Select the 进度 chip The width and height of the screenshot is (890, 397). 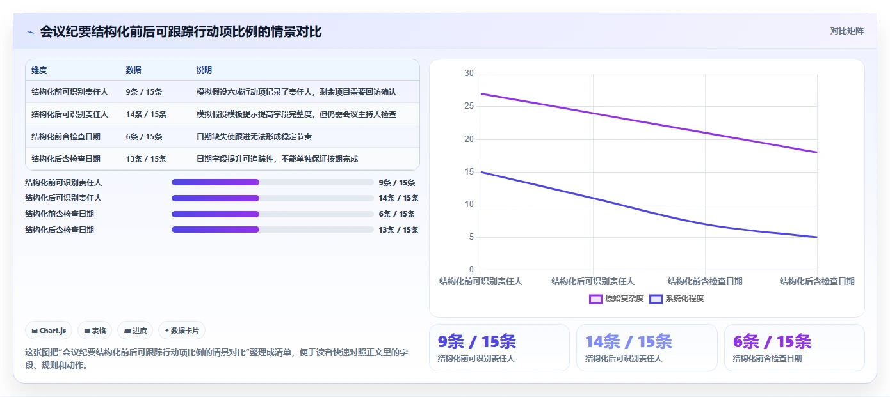click(135, 331)
